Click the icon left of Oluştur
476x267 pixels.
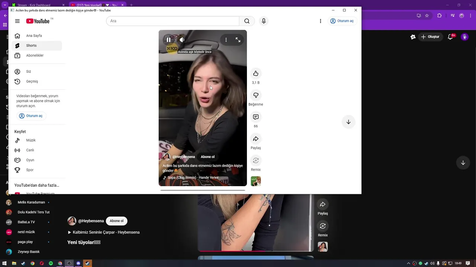tap(413, 37)
